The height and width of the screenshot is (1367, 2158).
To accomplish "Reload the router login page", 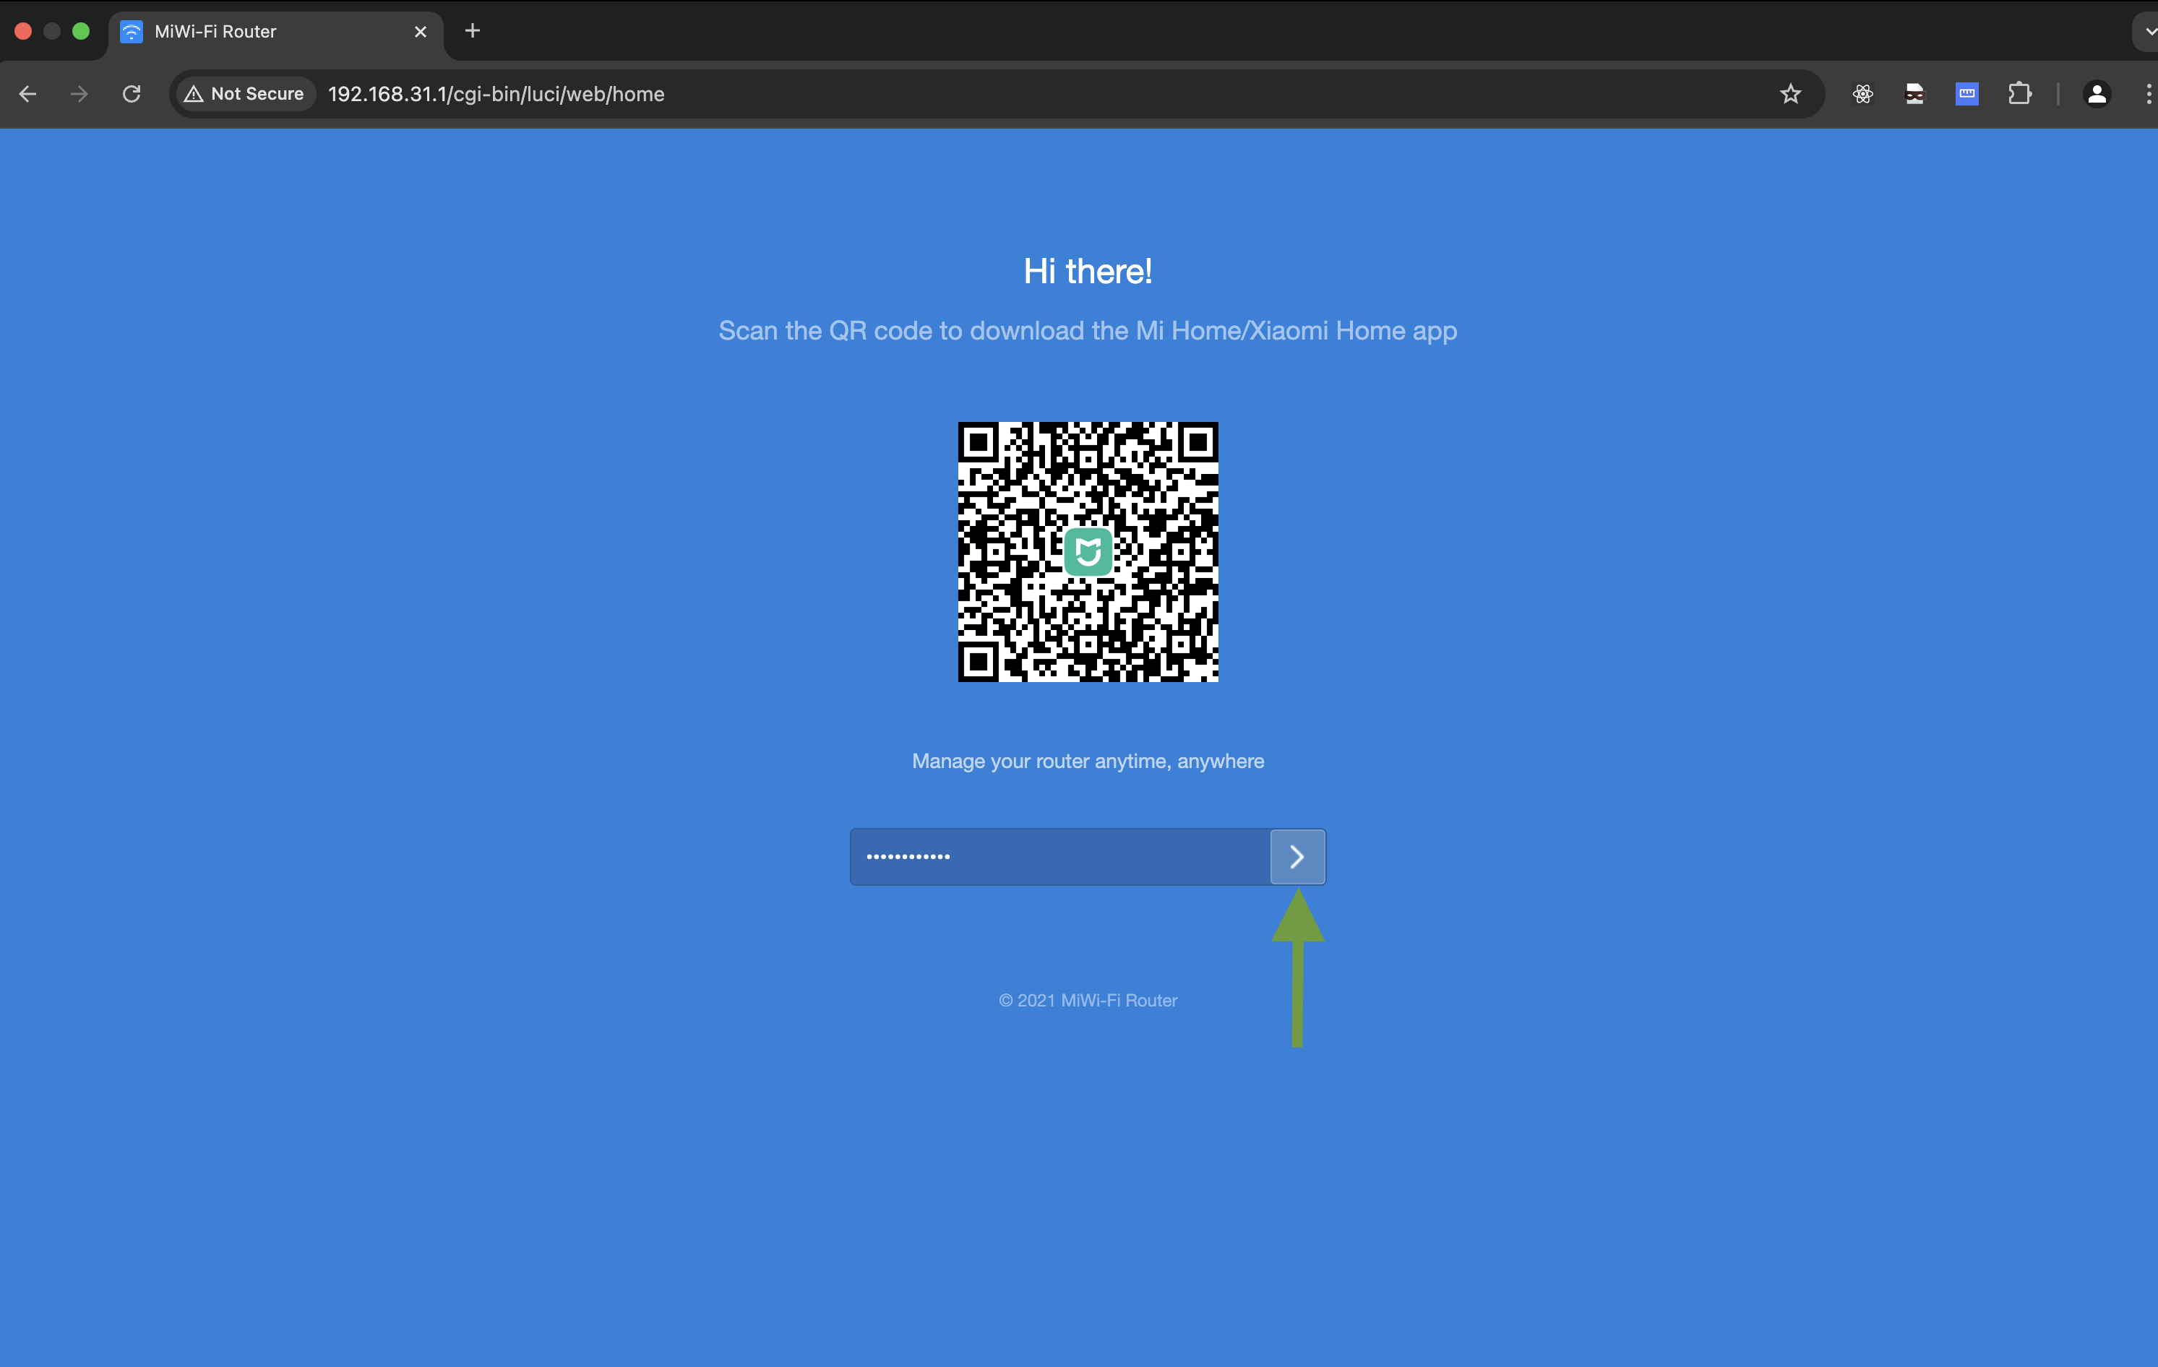I will (132, 94).
